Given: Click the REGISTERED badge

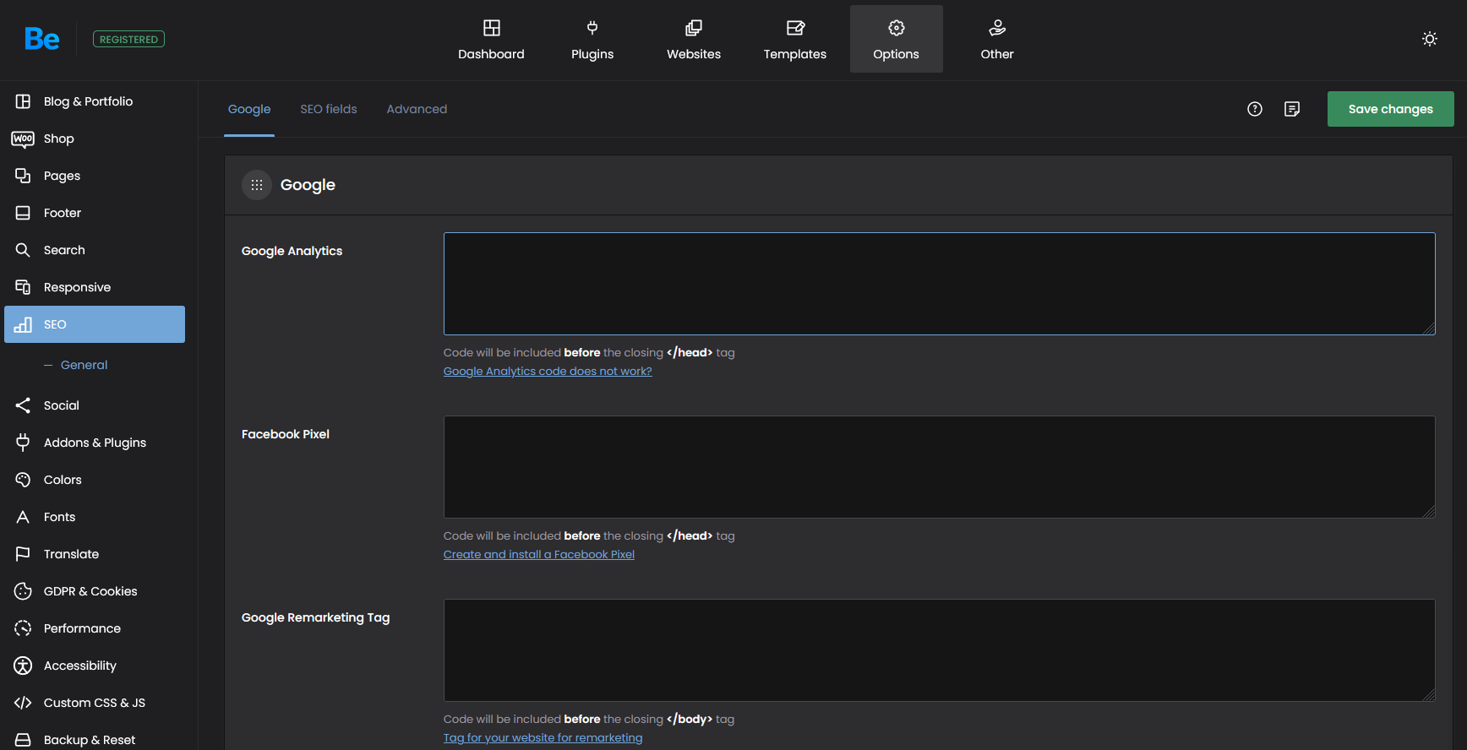Looking at the screenshot, I should pyautogui.click(x=128, y=39).
